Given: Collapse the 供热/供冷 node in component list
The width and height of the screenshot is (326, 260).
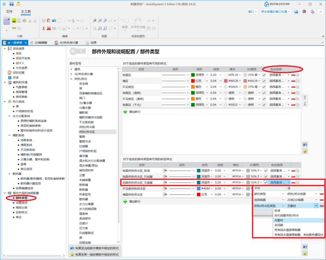Looking at the screenshot, I should tap(71, 79).
